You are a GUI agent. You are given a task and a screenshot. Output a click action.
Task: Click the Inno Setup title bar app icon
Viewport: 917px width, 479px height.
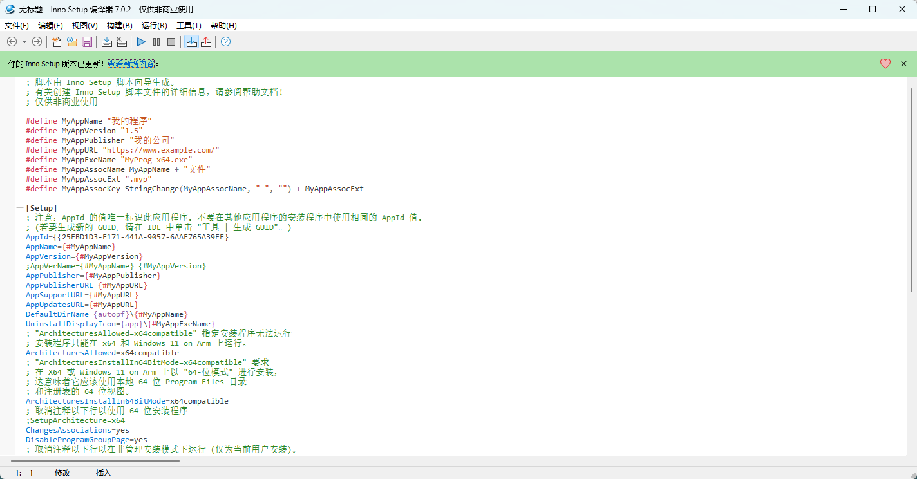tap(10, 9)
